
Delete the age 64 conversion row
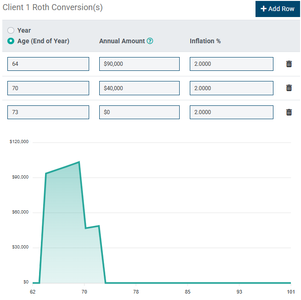(289, 64)
